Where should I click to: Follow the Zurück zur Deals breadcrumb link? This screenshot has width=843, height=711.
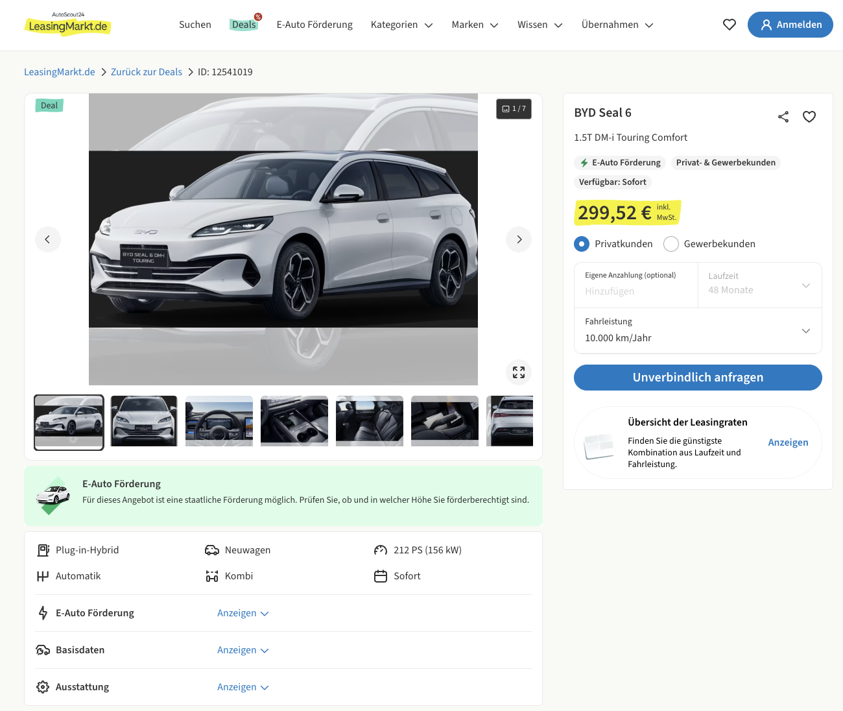tap(146, 72)
